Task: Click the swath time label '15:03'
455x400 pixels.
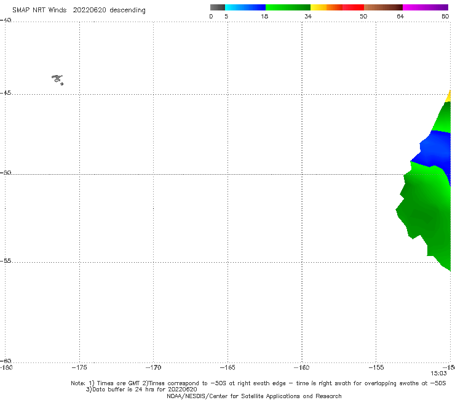Action: pyautogui.click(x=438, y=374)
